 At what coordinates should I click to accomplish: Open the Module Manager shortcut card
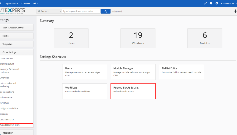click(133, 72)
